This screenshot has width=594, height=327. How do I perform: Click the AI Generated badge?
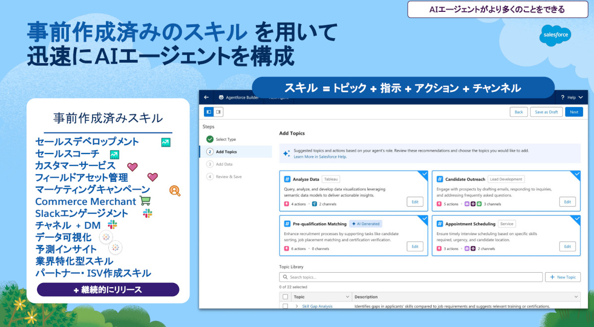pos(365,224)
